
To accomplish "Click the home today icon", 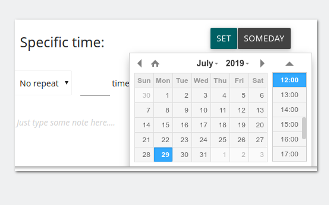I will 155,63.
